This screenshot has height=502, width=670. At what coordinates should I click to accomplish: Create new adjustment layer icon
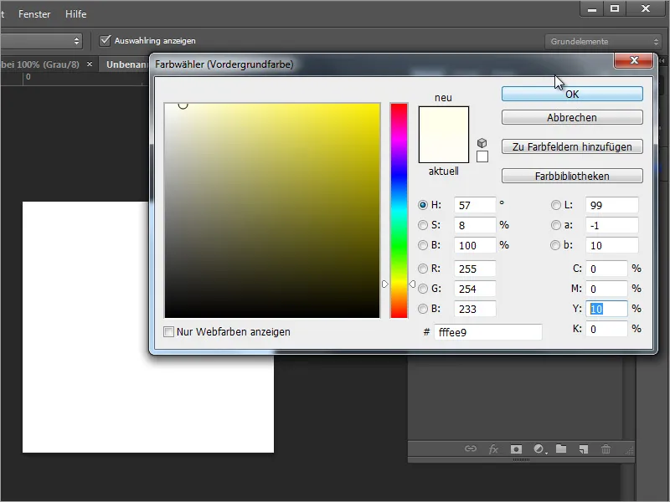click(539, 449)
